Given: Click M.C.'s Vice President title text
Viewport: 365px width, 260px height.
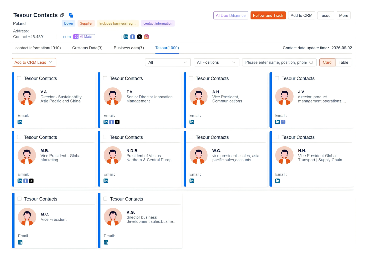Looking at the screenshot, I should click(54, 219).
